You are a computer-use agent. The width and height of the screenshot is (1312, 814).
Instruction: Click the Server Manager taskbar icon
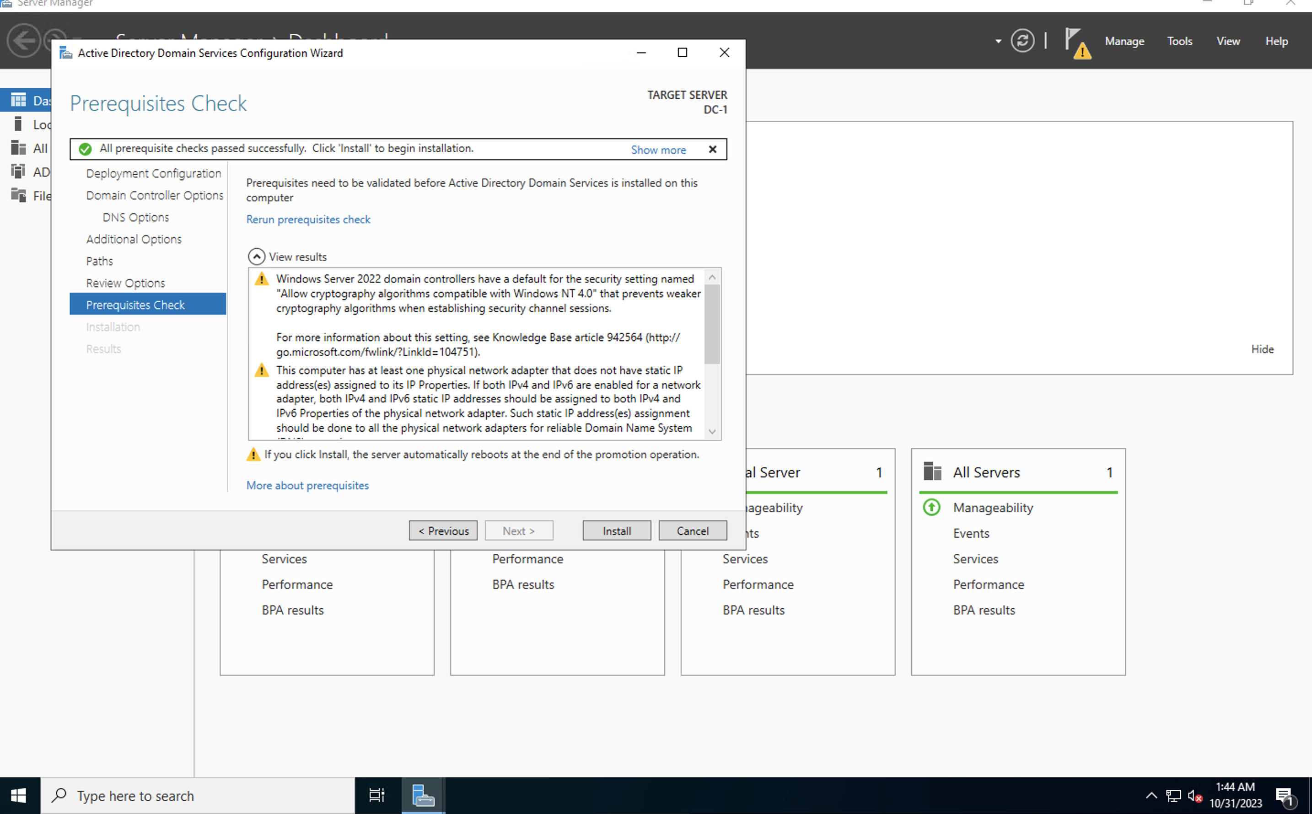423,795
